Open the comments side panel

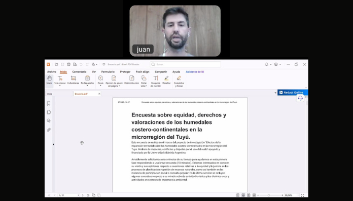[x=49, y=120]
